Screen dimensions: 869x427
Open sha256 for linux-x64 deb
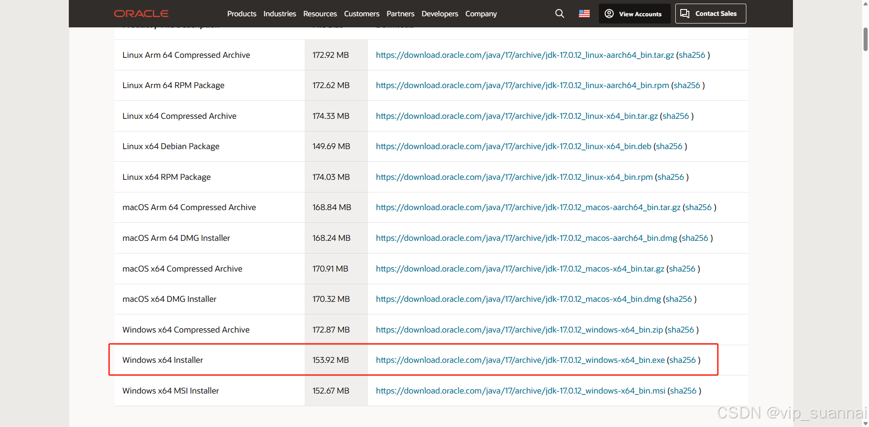pos(669,146)
